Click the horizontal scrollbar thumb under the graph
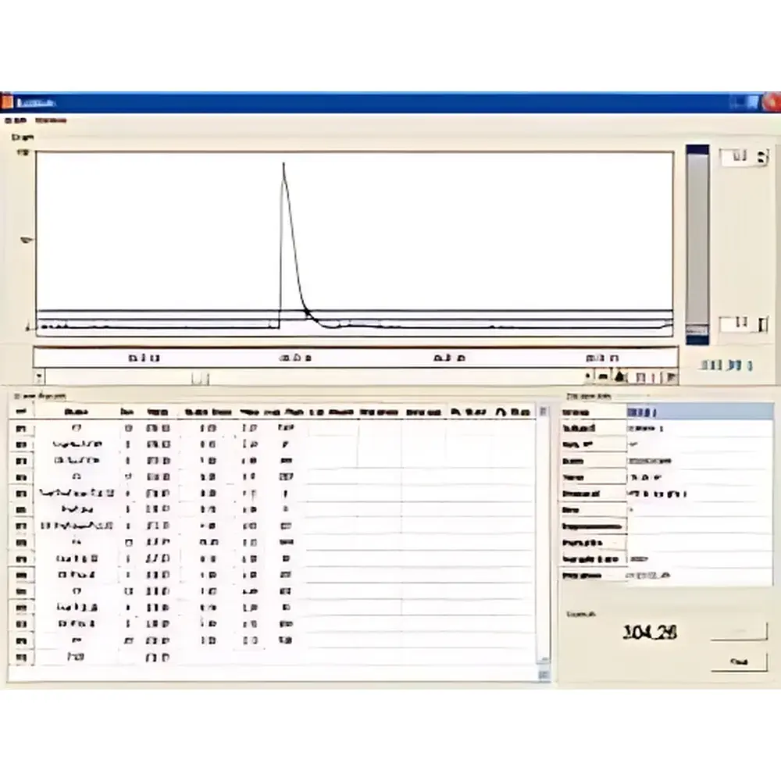This screenshot has width=781, height=781. [201, 378]
